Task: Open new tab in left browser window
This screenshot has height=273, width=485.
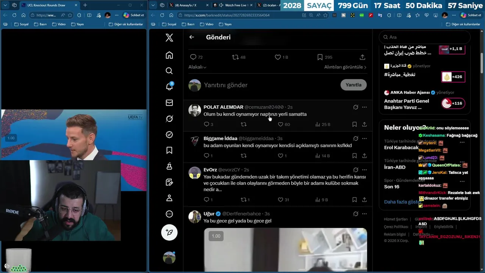Action: tap(85, 5)
